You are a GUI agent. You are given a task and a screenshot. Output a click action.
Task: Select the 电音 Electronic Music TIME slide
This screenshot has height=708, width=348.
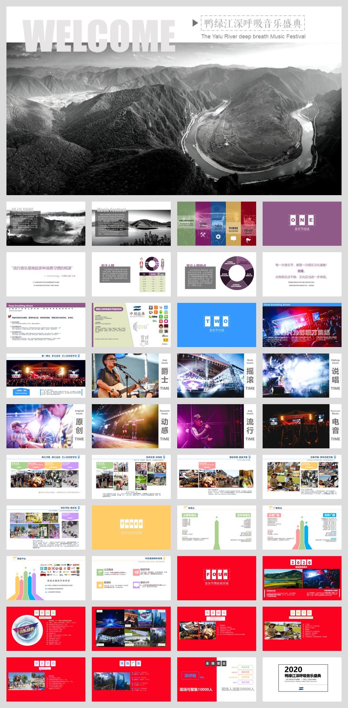click(302, 426)
